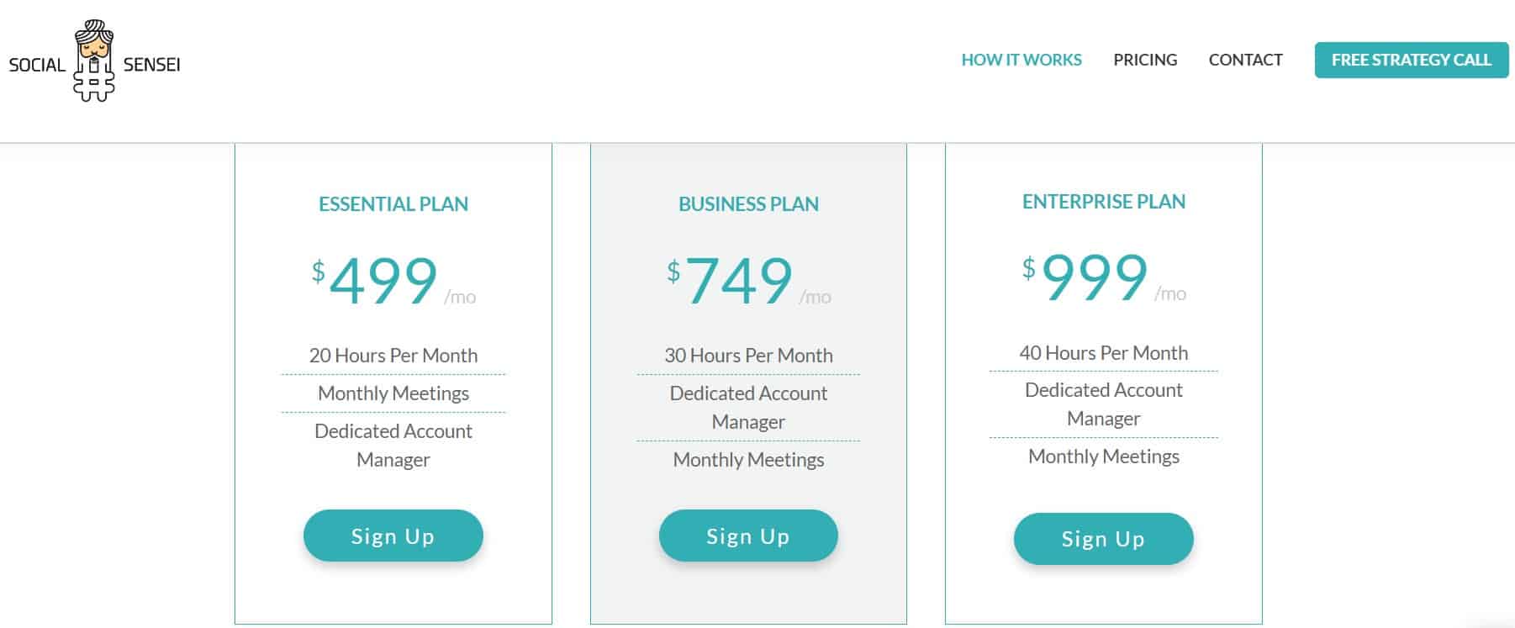This screenshot has width=1515, height=628.
Task: Click the Free Strategy Call button
Action: coord(1412,60)
